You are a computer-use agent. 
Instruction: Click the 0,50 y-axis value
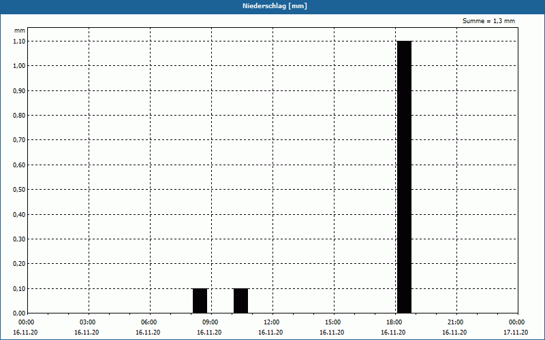[19, 190]
